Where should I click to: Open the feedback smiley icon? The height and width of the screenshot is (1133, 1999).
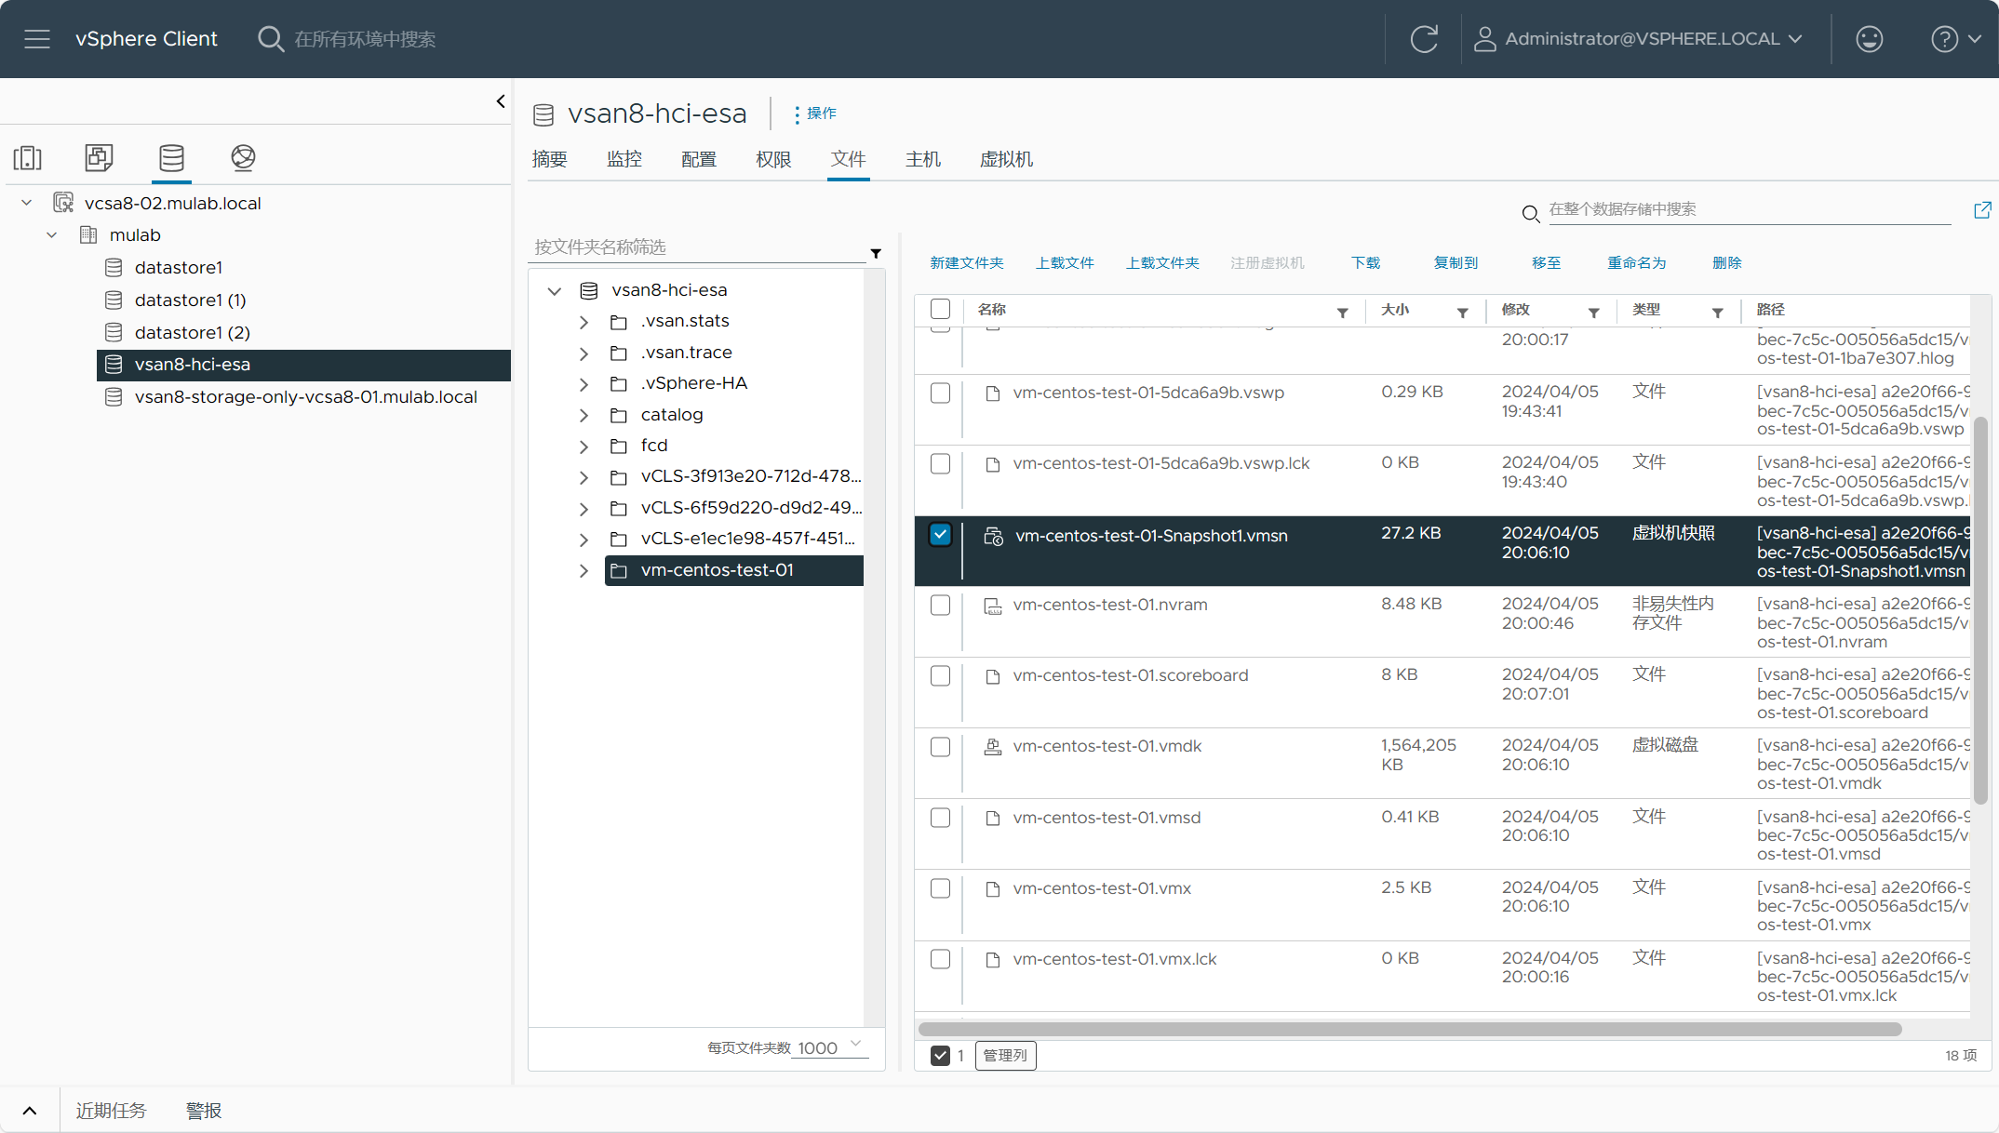1869,39
